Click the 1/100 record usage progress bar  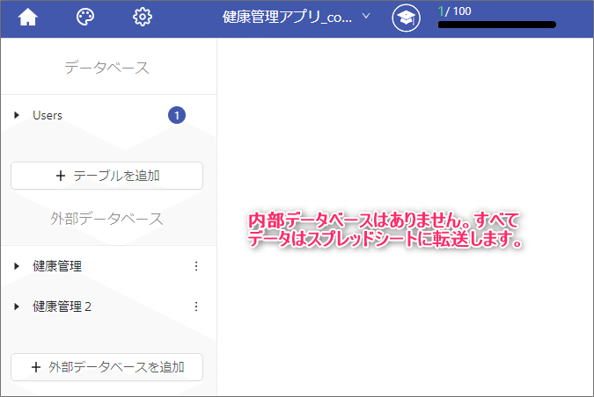pos(497,25)
